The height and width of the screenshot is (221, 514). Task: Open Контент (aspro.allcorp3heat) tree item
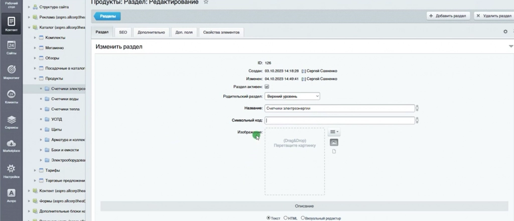(62, 190)
